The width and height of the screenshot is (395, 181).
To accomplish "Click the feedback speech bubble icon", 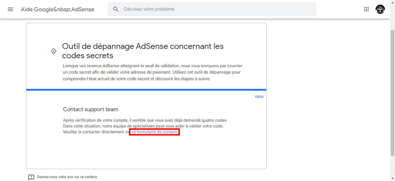I will [31, 177].
